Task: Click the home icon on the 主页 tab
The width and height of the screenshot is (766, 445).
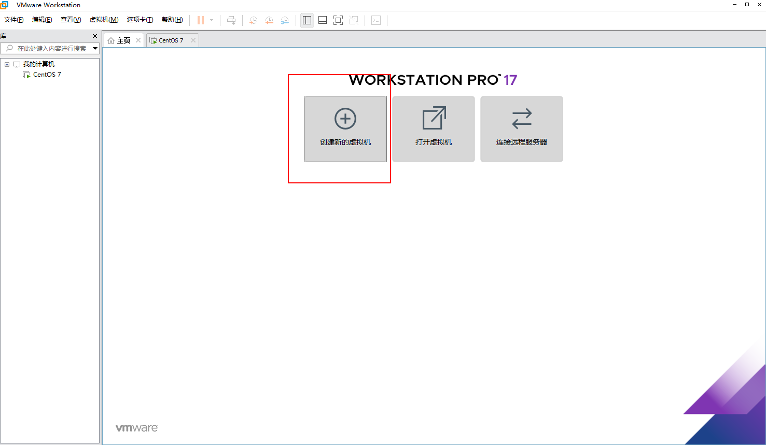Action: (111, 40)
